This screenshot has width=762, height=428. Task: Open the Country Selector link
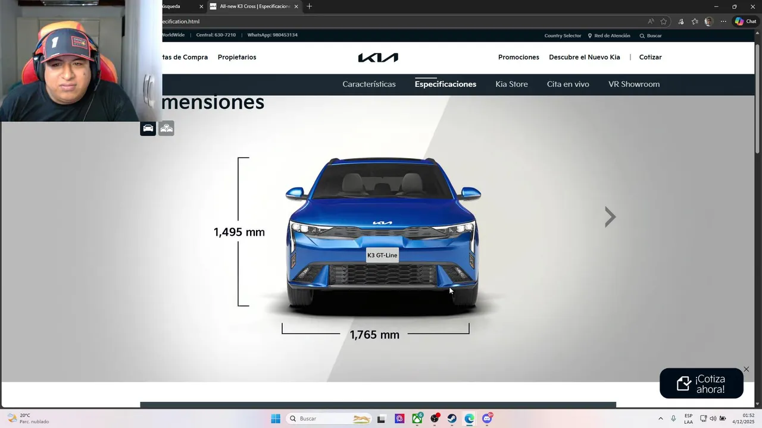[563, 36]
